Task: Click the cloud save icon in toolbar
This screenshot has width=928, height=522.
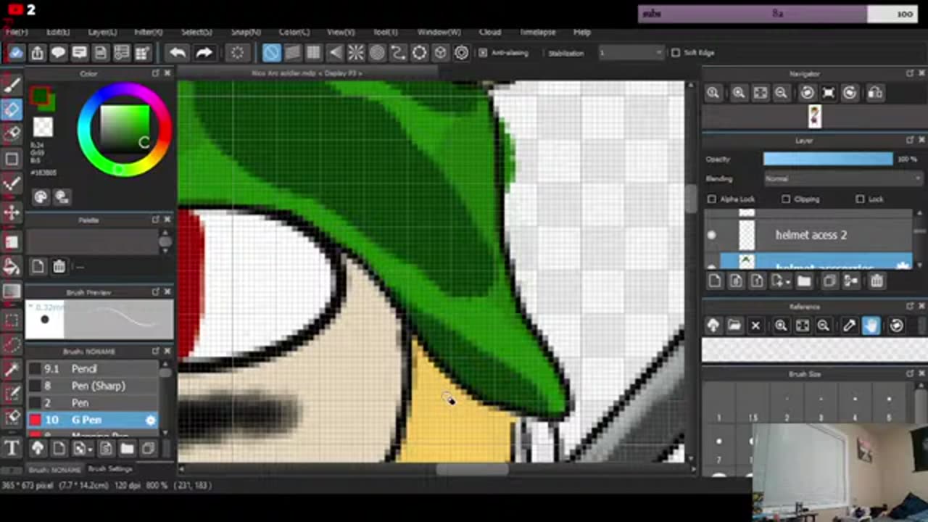Action: [x=16, y=52]
